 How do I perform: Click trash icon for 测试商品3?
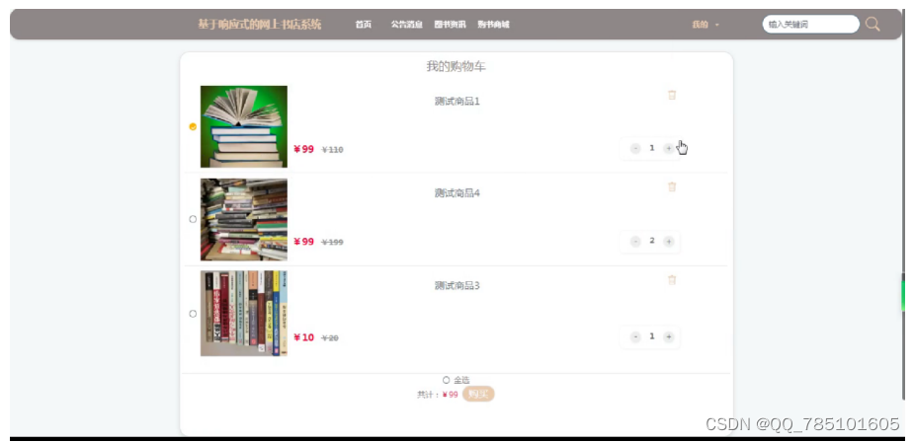[x=672, y=280]
